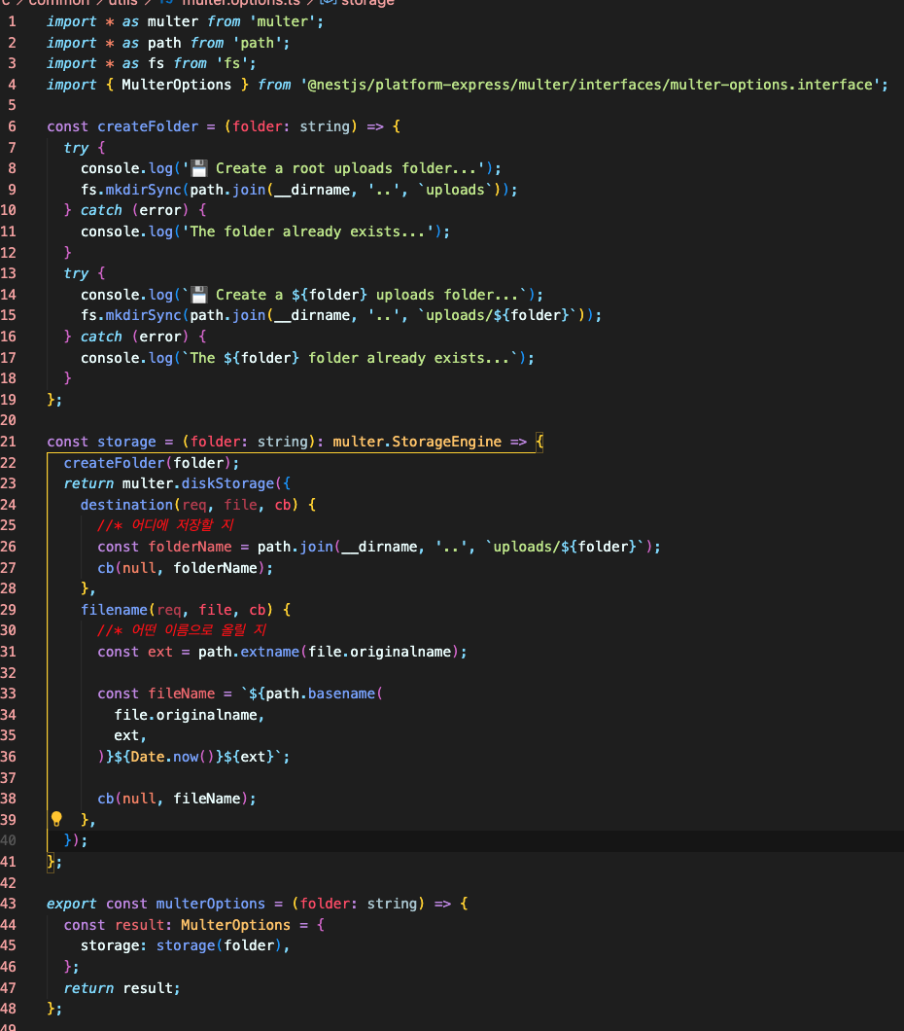Click the MulterOptions type annotation on line 44

235,925
